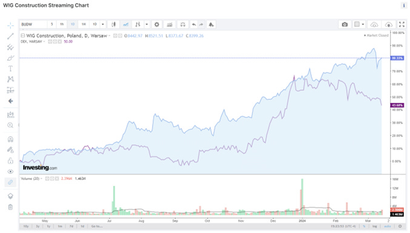Open the chart style dropdown arrow
The width and height of the screenshot is (410, 233).
click(x=147, y=24)
